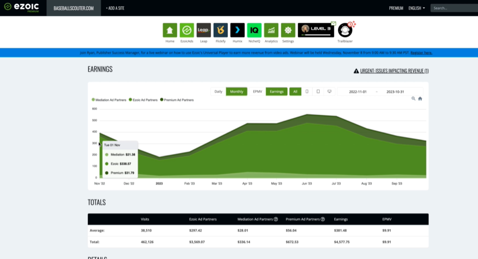Click the top Search field

pos(454,8)
